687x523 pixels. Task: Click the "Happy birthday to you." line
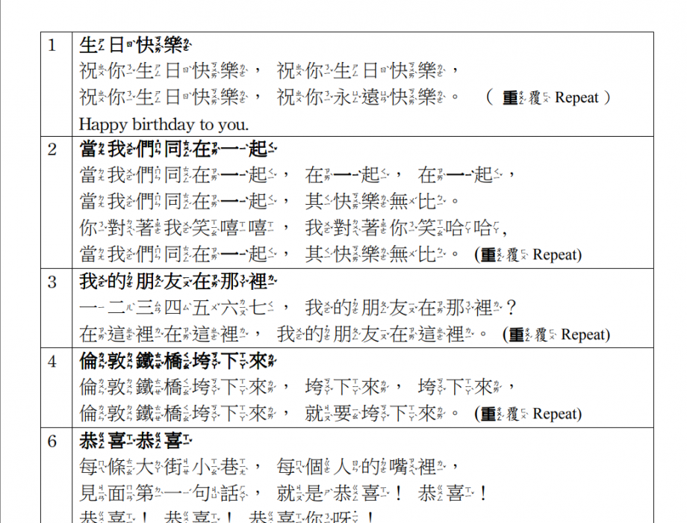point(164,124)
